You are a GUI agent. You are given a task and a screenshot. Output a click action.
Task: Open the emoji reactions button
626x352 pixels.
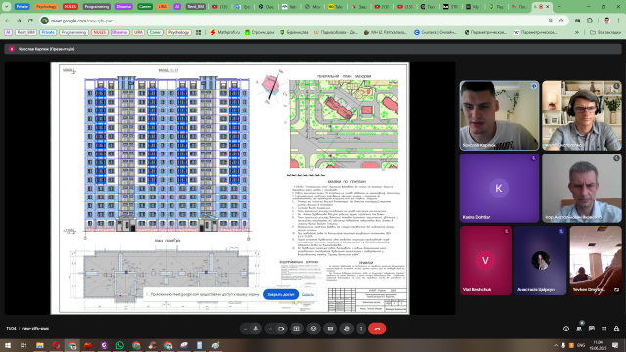point(313,329)
